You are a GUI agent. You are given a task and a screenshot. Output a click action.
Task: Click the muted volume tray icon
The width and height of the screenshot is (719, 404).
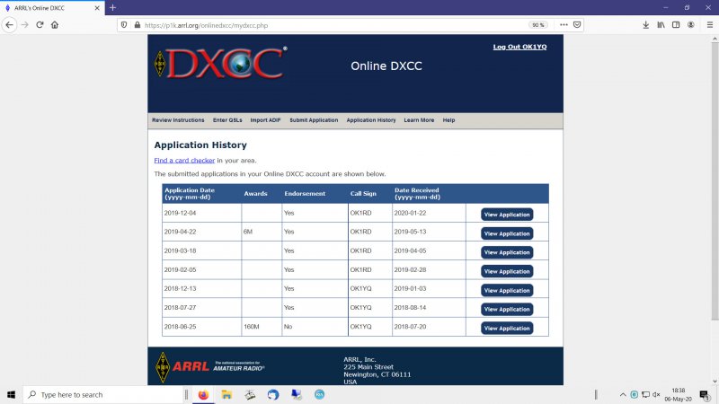(x=656, y=394)
